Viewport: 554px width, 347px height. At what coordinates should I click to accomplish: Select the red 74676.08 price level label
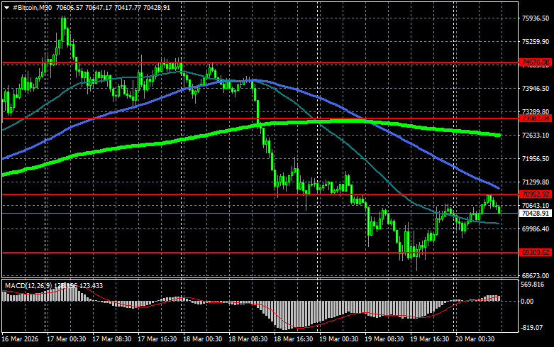pyautogui.click(x=536, y=62)
